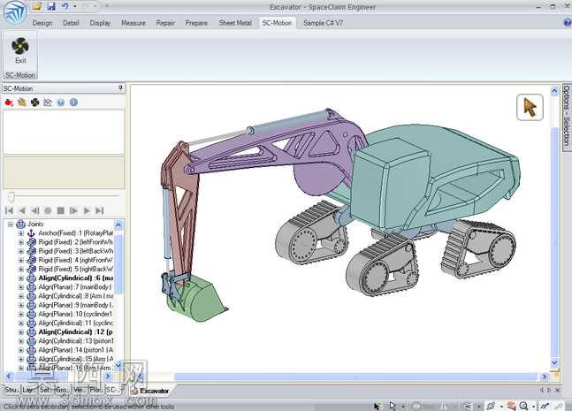Jump to last frame playback button
Image resolution: width=572 pixels, height=411 pixels.
point(99,210)
